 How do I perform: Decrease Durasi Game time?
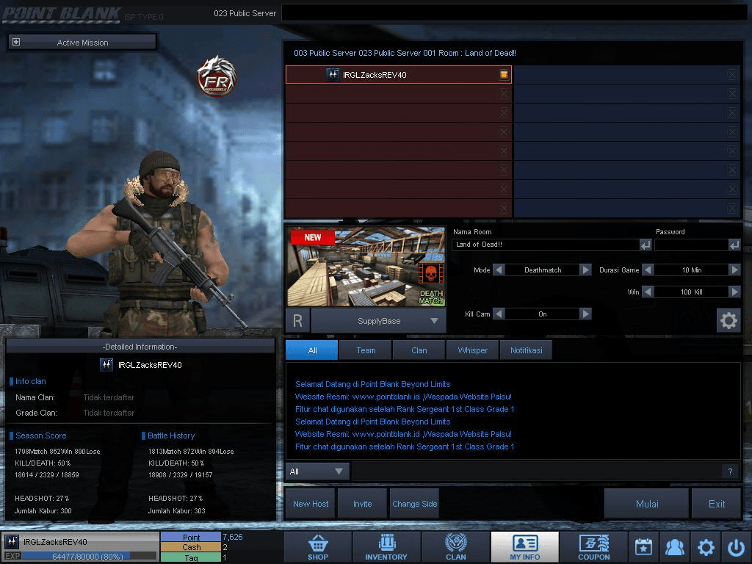coord(648,270)
